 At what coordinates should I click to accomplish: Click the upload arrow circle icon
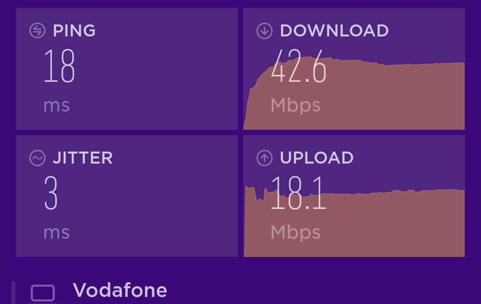tap(265, 158)
